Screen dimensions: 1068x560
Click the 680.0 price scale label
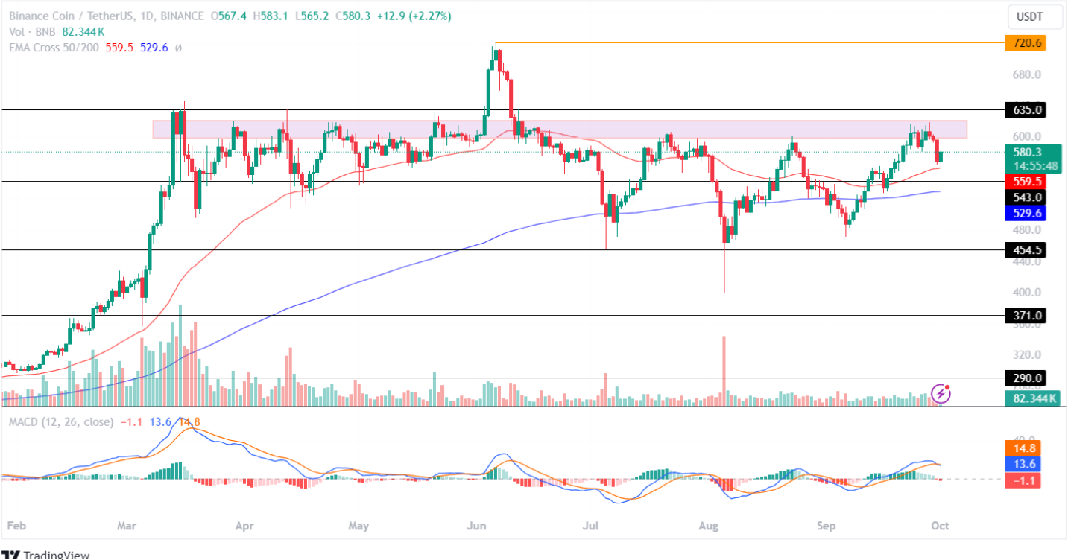1026,74
